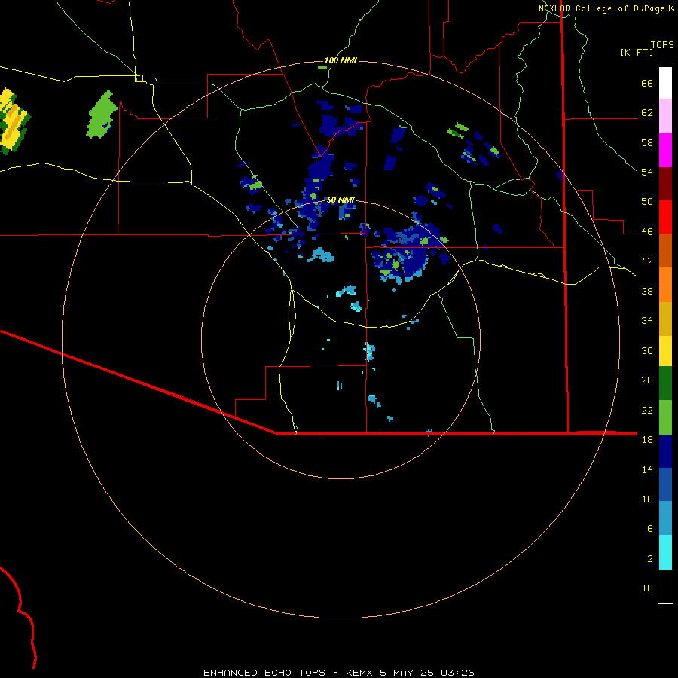Screen dimensions: 678x678
Task: Click the '50 NMI' range ring label
Action: click(x=341, y=200)
